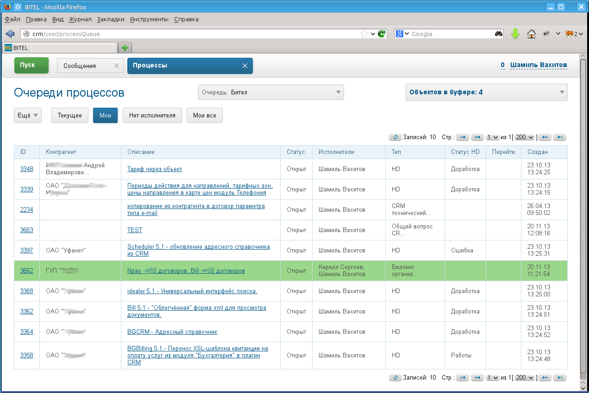The image size is (589, 393).
Task: Open a new tab with plus icon
Action: (x=125, y=48)
